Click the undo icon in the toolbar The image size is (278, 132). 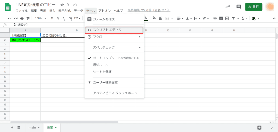tap(10, 18)
